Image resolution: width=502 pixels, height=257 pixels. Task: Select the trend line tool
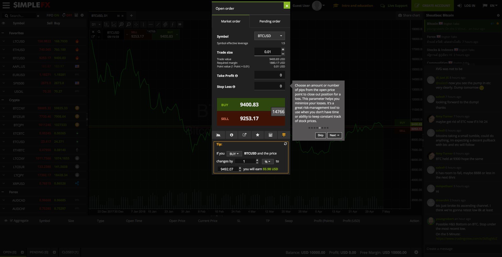158,24
